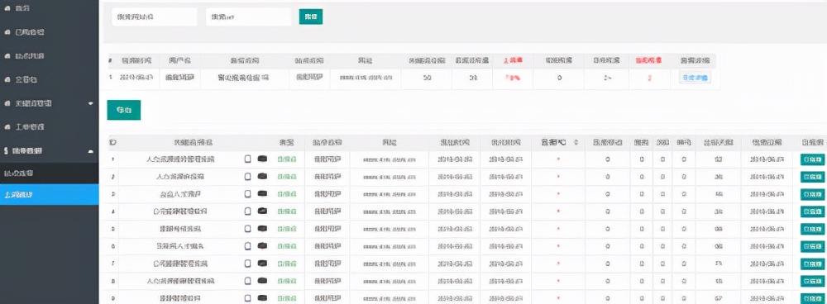This screenshot has height=304, width=827.
Task: Click the teal action button in row 7
Action: pos(813,264)
